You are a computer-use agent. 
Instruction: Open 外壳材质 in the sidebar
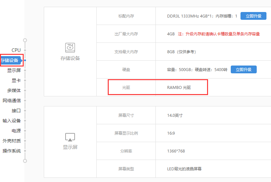pyautogui.click(x=12, y=141)
